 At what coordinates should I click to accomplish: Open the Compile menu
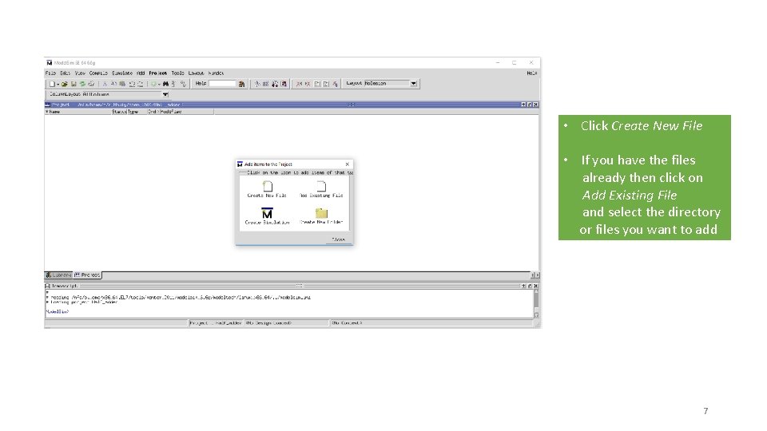(98, 73)
